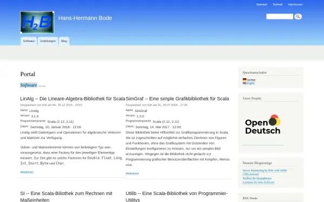Click Weiterlesen under the SimGraf article

point(132,173)
